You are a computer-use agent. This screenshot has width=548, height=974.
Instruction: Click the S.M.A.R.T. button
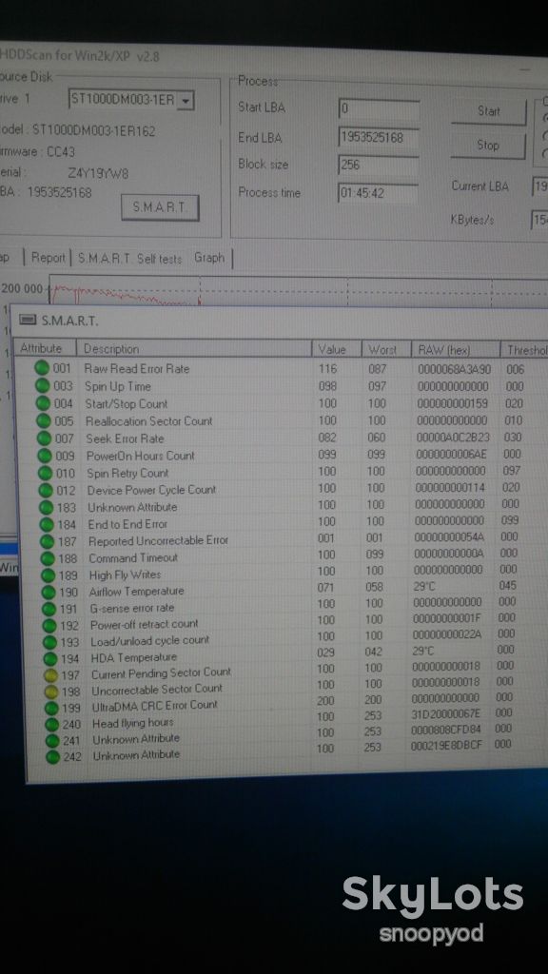point(160,207)
